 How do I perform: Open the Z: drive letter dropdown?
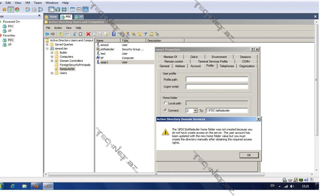tap(195, 111)
